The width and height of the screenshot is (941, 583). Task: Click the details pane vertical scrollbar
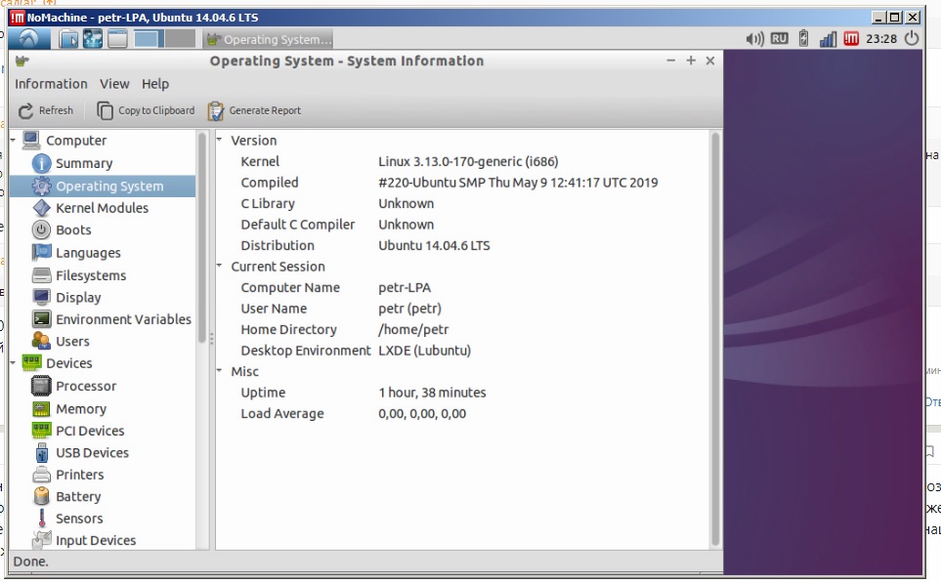pos(714,339)
